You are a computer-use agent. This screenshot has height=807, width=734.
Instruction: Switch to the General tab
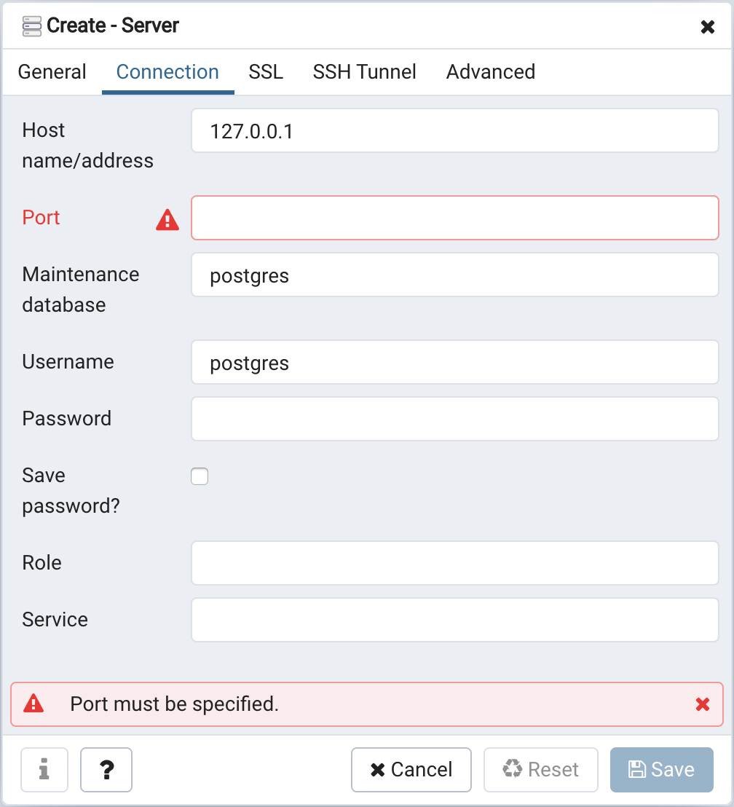coord(52,72)
